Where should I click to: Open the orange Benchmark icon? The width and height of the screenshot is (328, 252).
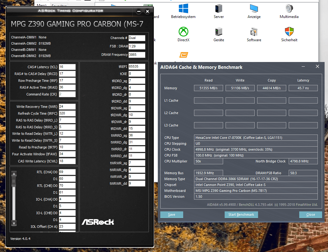(x=184, y=55)
